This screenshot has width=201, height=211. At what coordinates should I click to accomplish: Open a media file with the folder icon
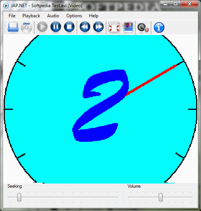13,27
